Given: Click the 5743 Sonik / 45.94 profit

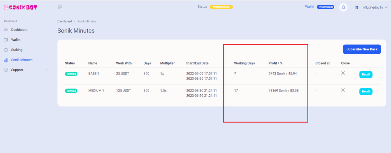Looking at the screenshot, I should pyautogui.click(x=282, y=74).
